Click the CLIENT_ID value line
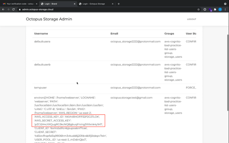229x143 pixels. pos(61,128)
